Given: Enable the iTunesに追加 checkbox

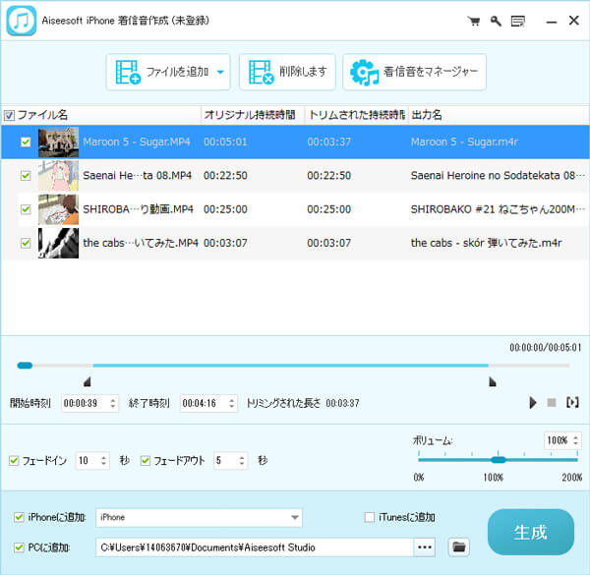Looking at the screenshot, I should [370, 517].
